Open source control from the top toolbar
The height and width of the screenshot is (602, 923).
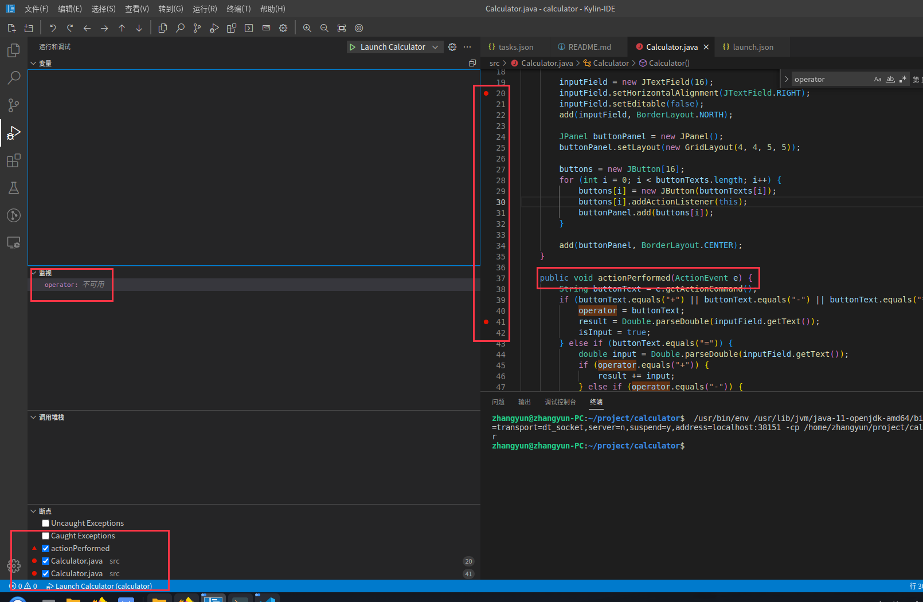click(x=197, y=28)
